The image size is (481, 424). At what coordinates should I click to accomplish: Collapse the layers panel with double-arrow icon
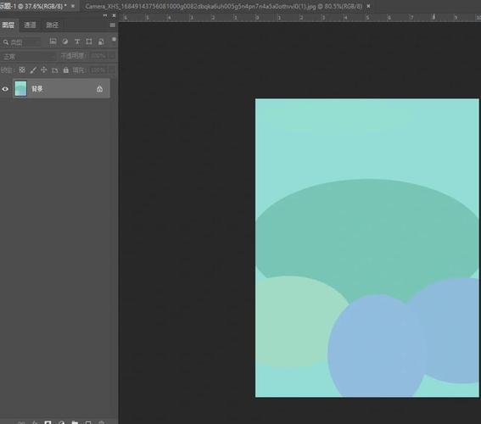tap(105, 15)
